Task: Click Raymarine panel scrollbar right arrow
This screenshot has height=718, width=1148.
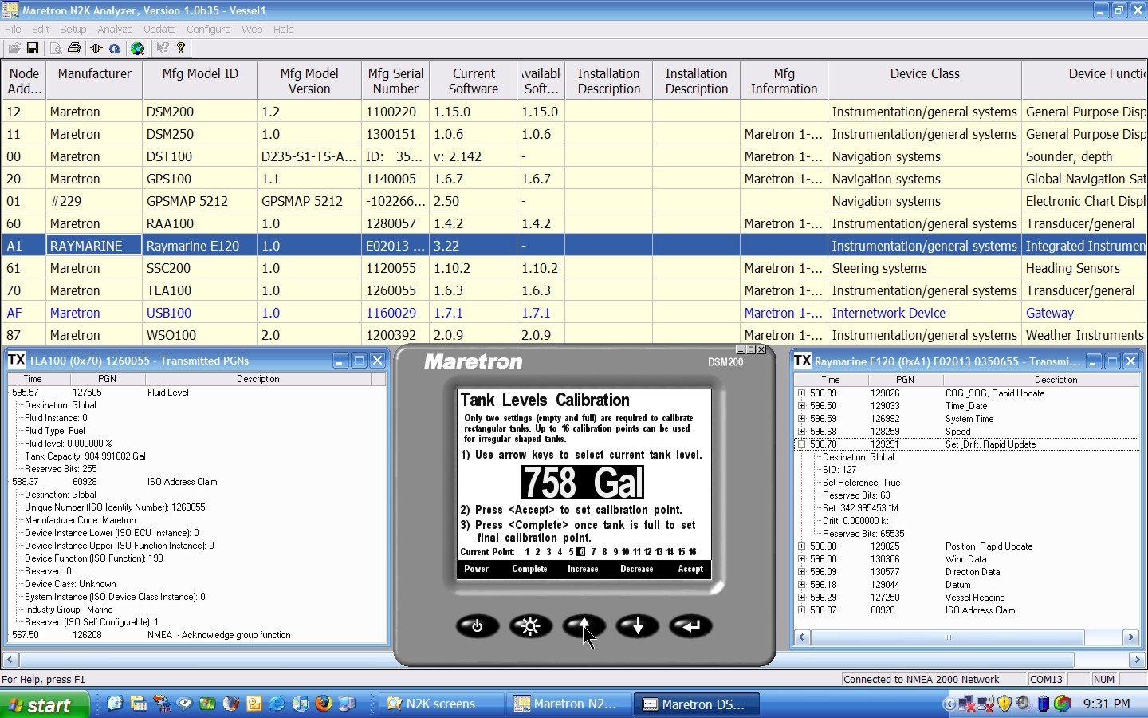Action: [1130, 637]
